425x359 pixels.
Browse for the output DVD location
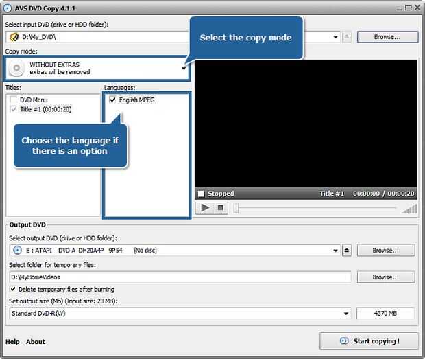[x=386, y=250]
